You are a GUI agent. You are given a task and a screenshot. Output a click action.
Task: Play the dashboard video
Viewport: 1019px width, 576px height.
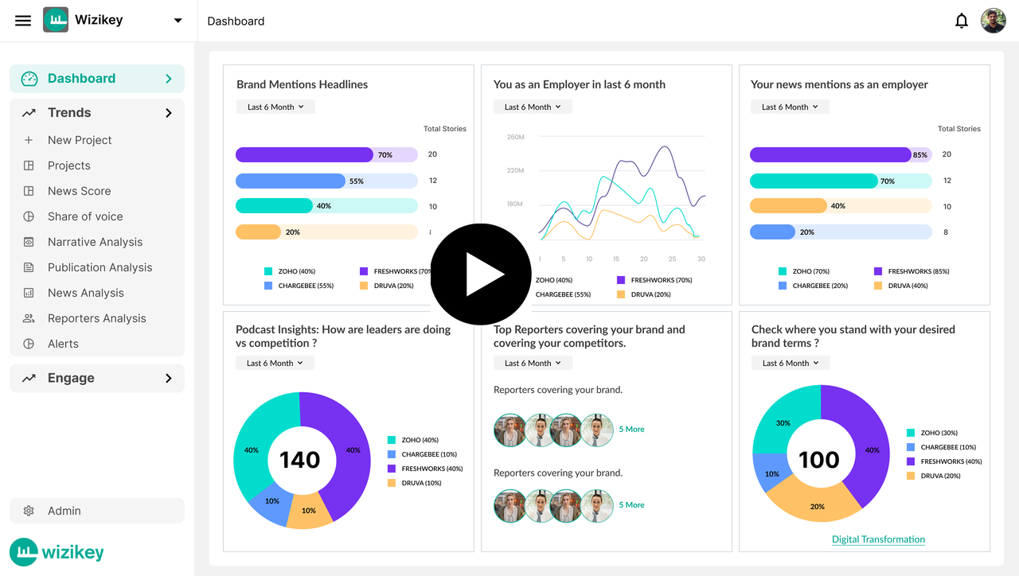click(481, 274)
